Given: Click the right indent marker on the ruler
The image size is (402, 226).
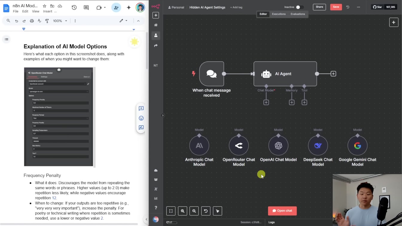Looking at the screenshot, I should pyautogui.click(x=134, y=29).
